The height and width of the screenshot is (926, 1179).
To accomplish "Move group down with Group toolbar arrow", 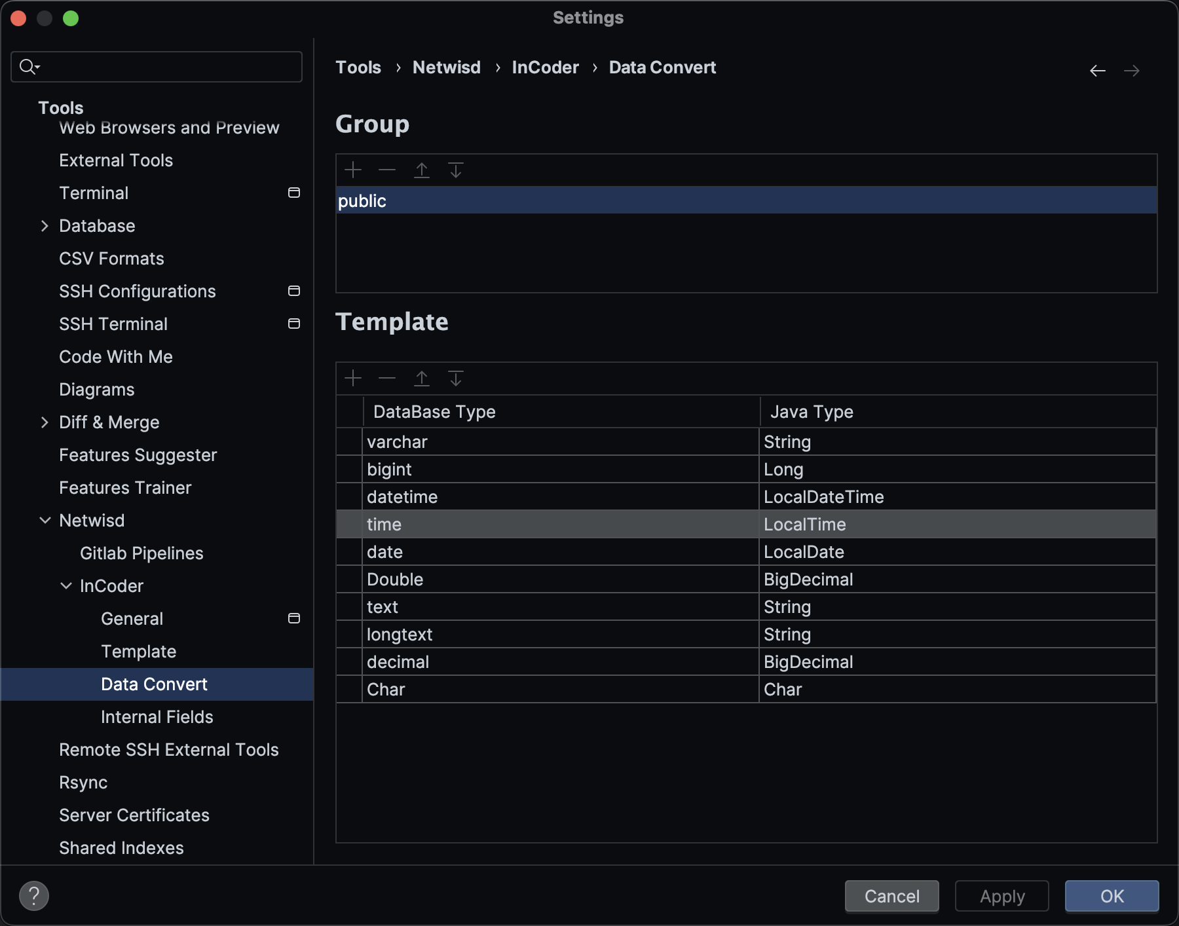I will coord(456,170).
